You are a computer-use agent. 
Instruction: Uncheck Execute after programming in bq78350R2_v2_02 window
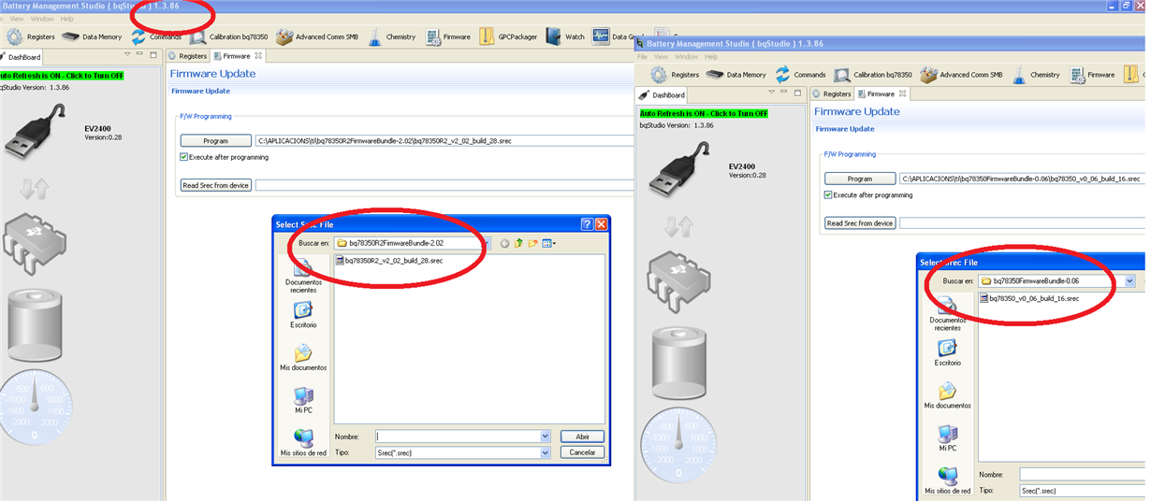click(184, 157)
